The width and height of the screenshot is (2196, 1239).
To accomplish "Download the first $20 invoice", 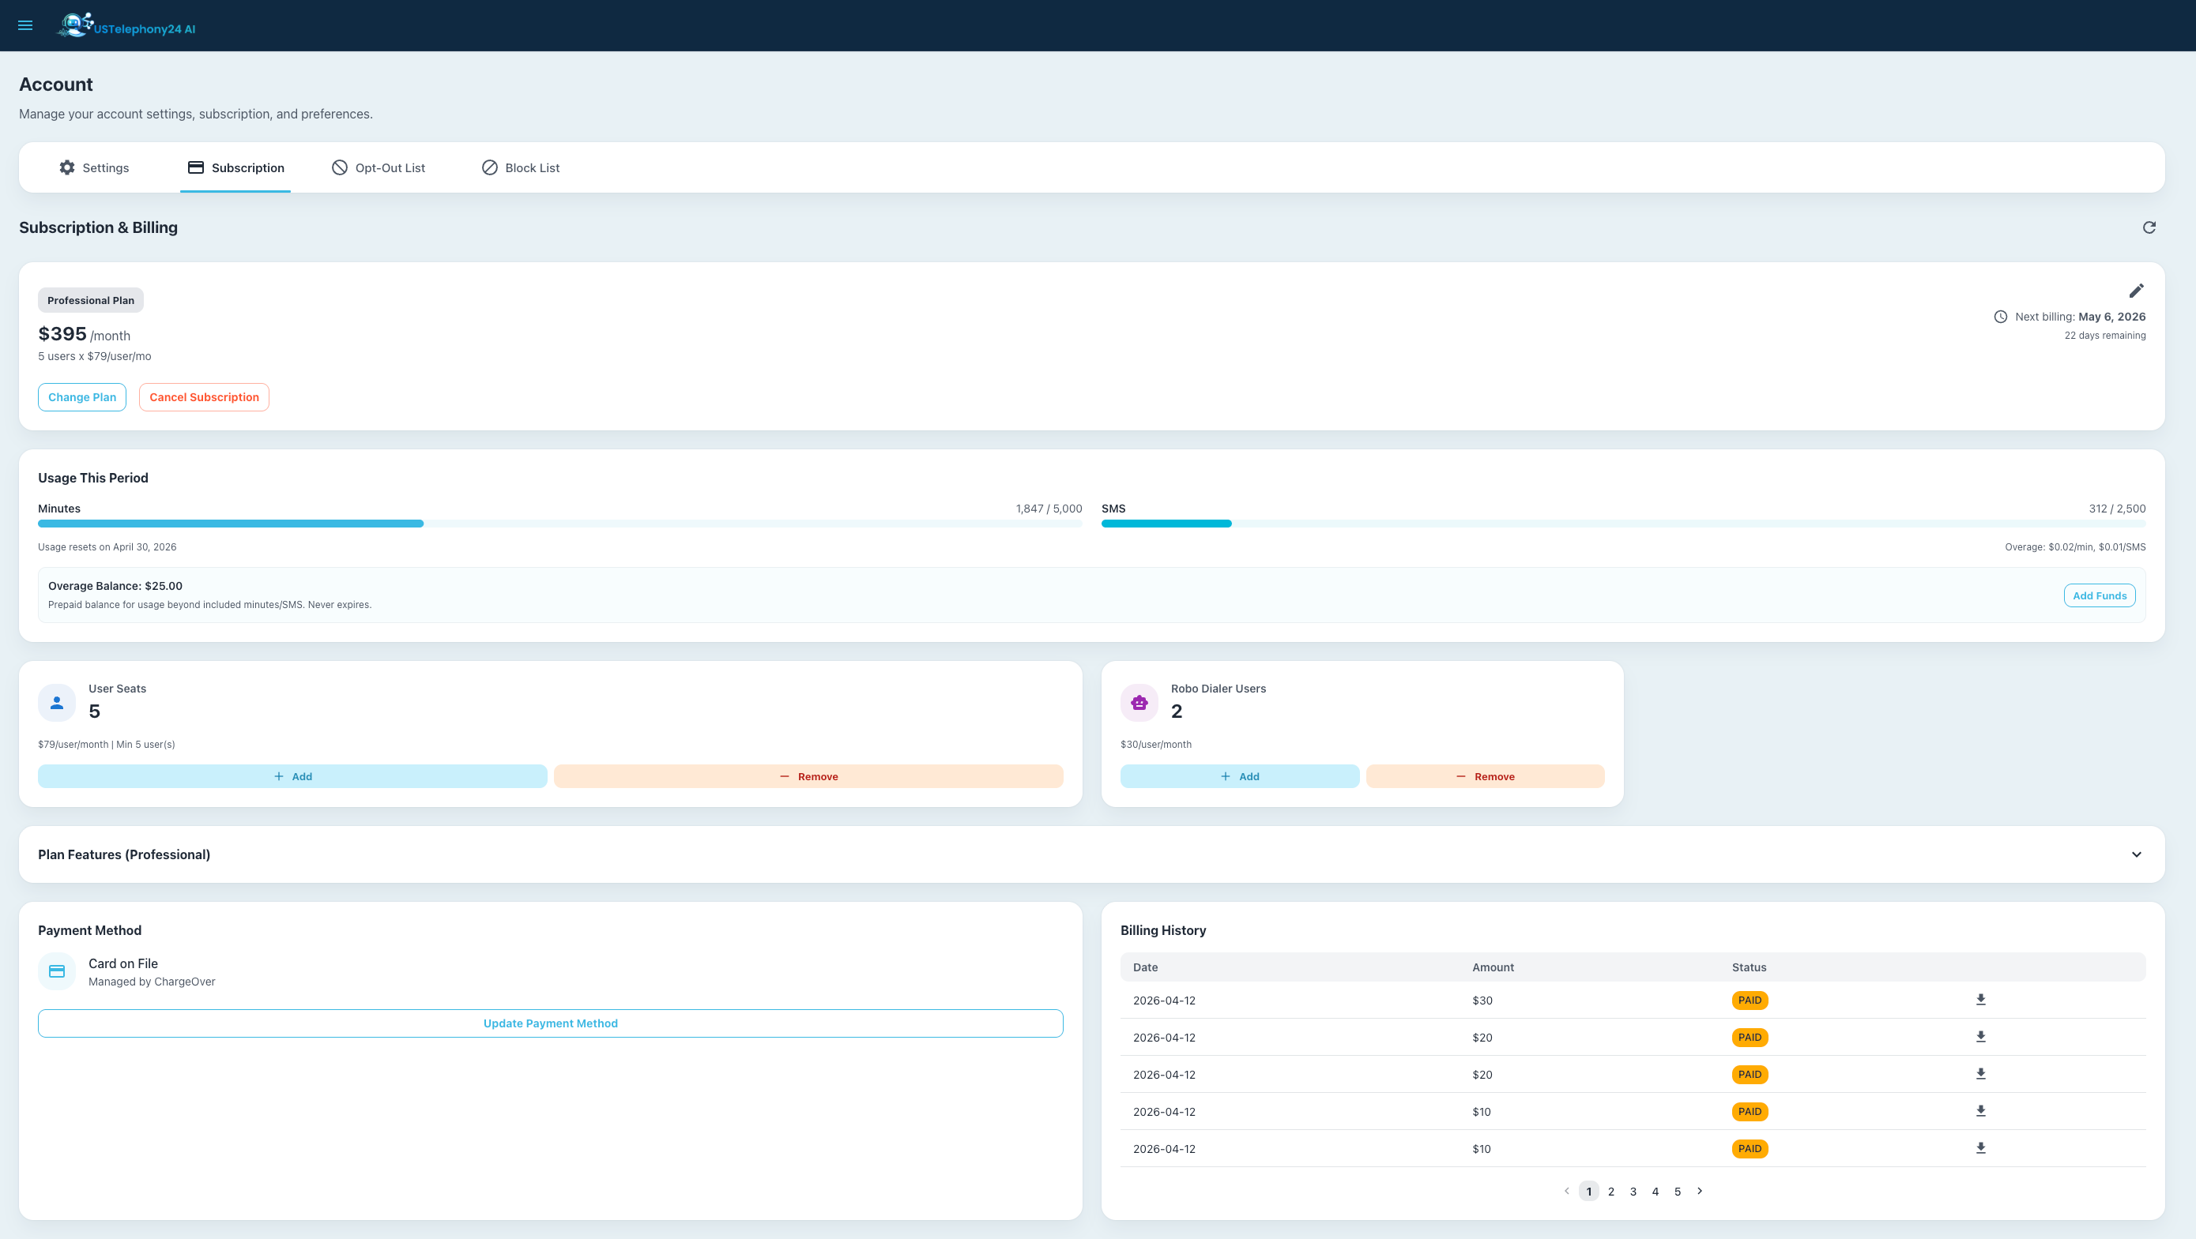I will 1980,1037.
